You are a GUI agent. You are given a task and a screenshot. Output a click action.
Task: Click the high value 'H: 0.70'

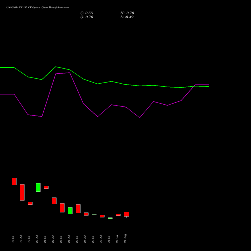click(127, 13)
